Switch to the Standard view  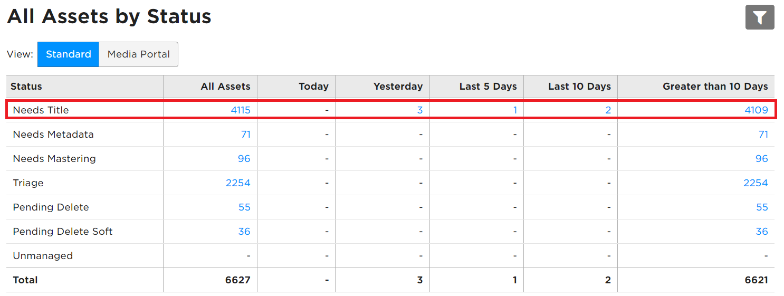pyautogui.click(x=68, y=54)
